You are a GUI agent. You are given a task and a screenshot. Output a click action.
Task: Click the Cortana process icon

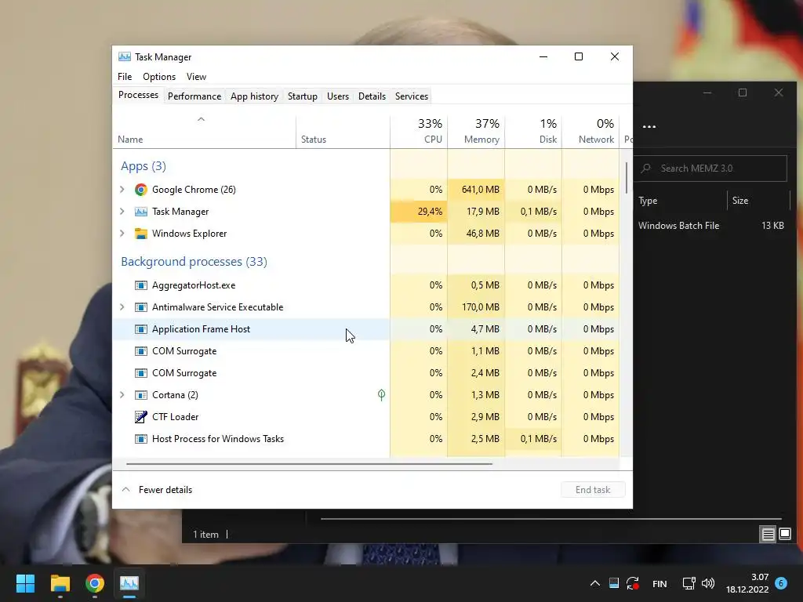pos(141,395)
